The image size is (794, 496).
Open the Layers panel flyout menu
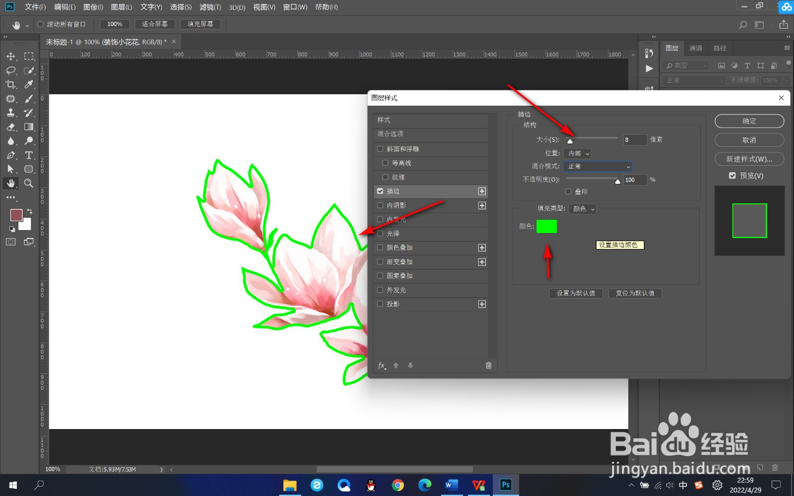pyautogui.click(x=787, y=48)
